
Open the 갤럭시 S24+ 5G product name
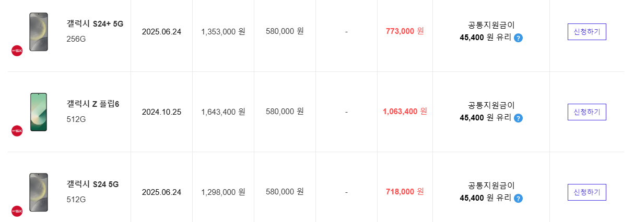tap(95, 23)
